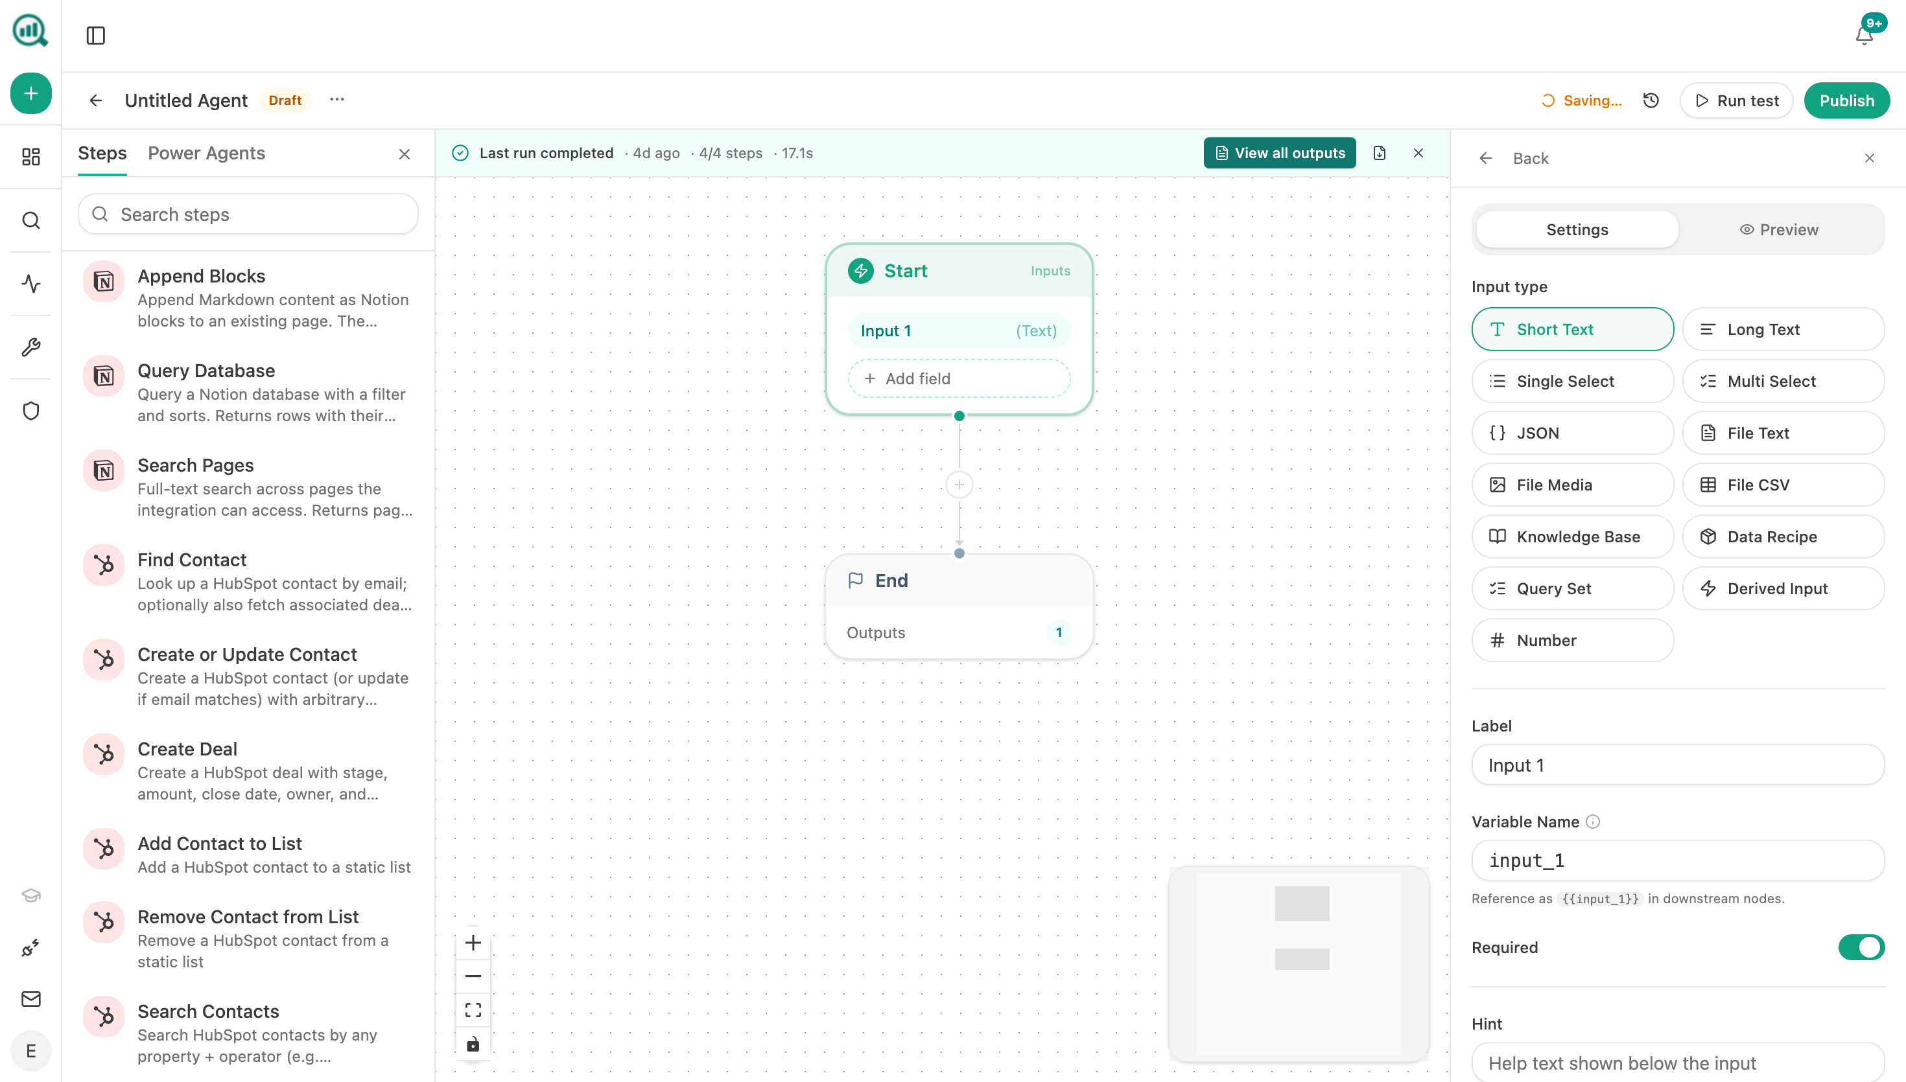The width and height of the screenshot is (1906, 1082).
Task: Open the wrench tools icon
Action: [x=30, y=347]
